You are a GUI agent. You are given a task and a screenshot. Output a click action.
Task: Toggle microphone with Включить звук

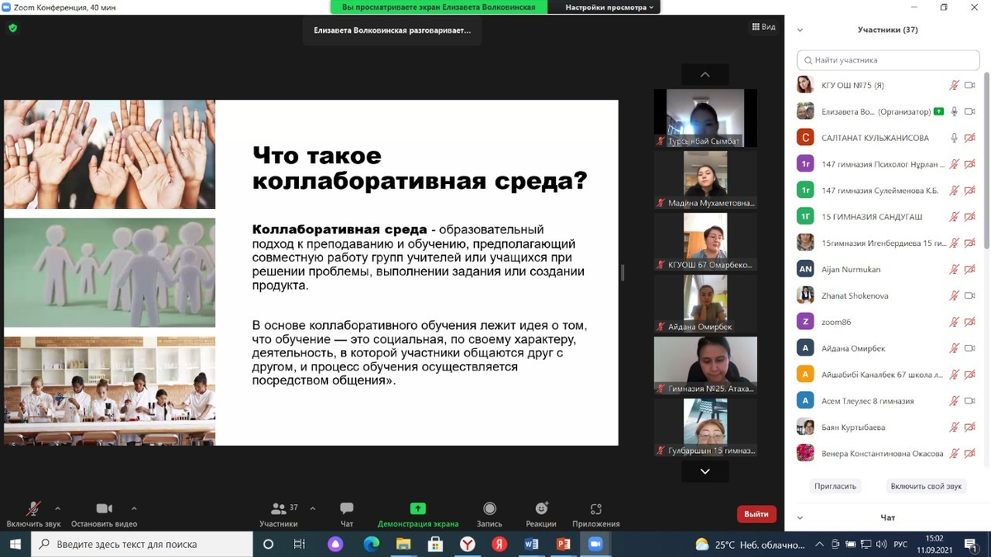tap(34, 509)
